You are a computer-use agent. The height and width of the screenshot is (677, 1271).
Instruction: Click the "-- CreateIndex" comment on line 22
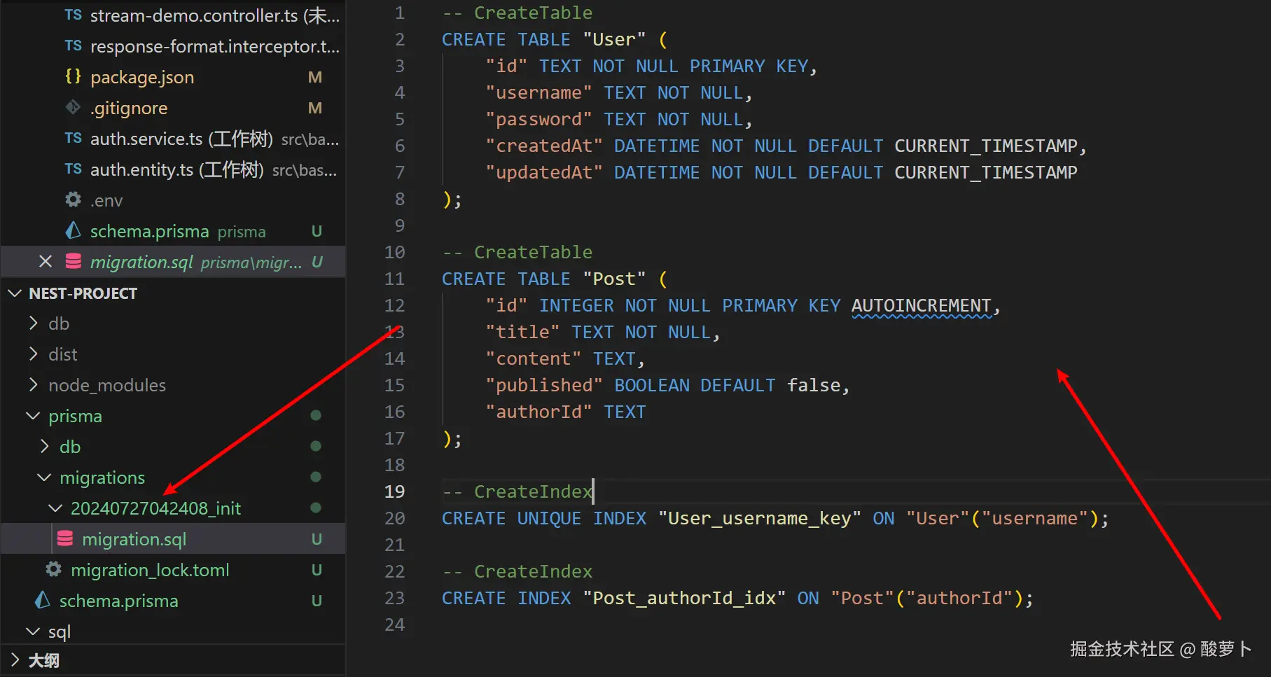click(x=518, y=572)
